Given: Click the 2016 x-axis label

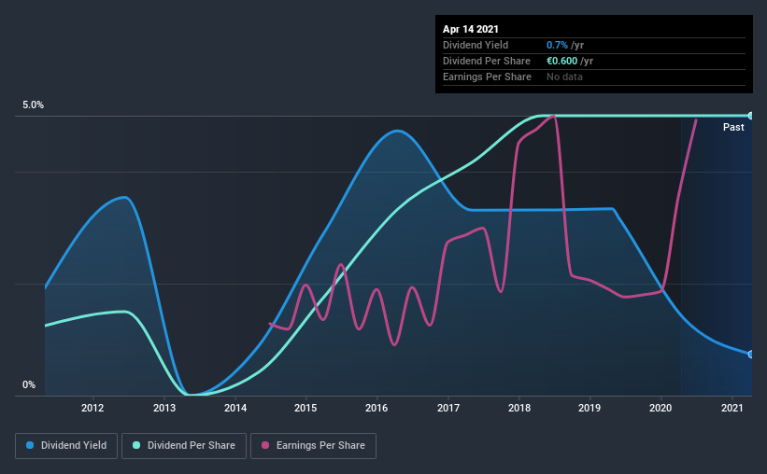Looking at the screenshot, I should (x=376, y=408).
